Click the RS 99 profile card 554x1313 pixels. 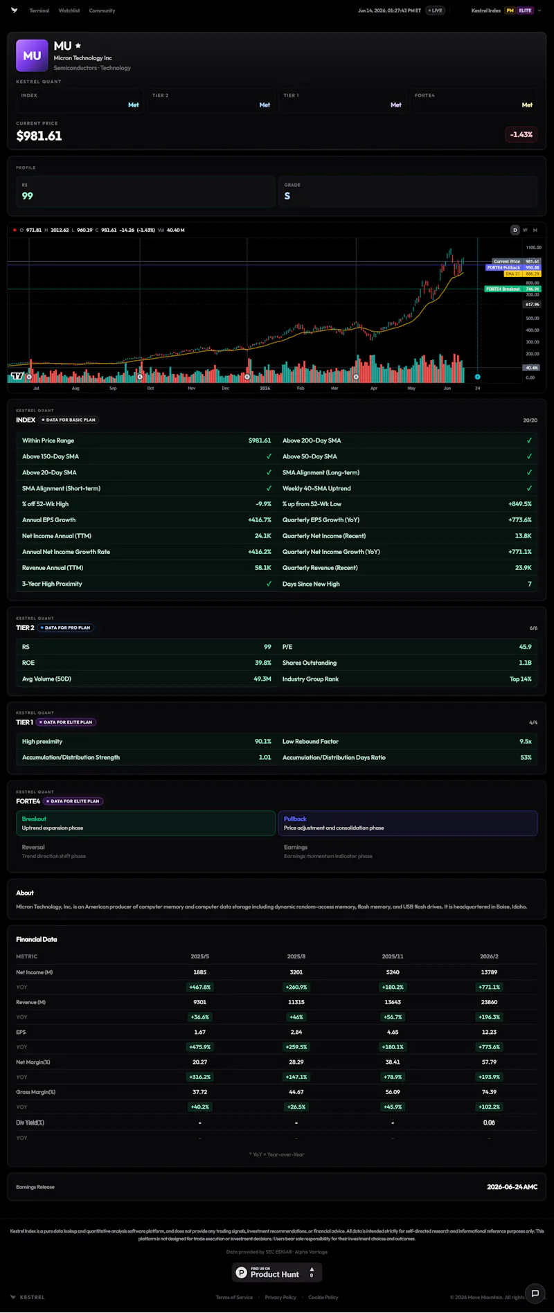(145, 192)
